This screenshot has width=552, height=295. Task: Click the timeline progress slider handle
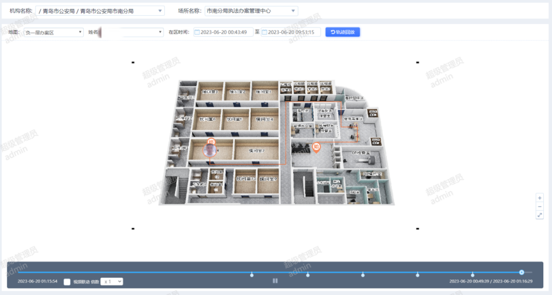pos(522,272)
